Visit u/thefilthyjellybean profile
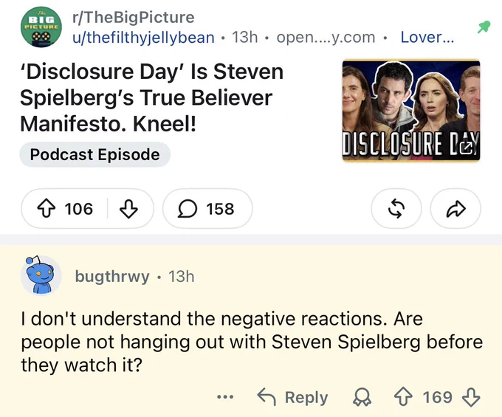502x417 pixels. pyautogui.click(x=143, y=38)
